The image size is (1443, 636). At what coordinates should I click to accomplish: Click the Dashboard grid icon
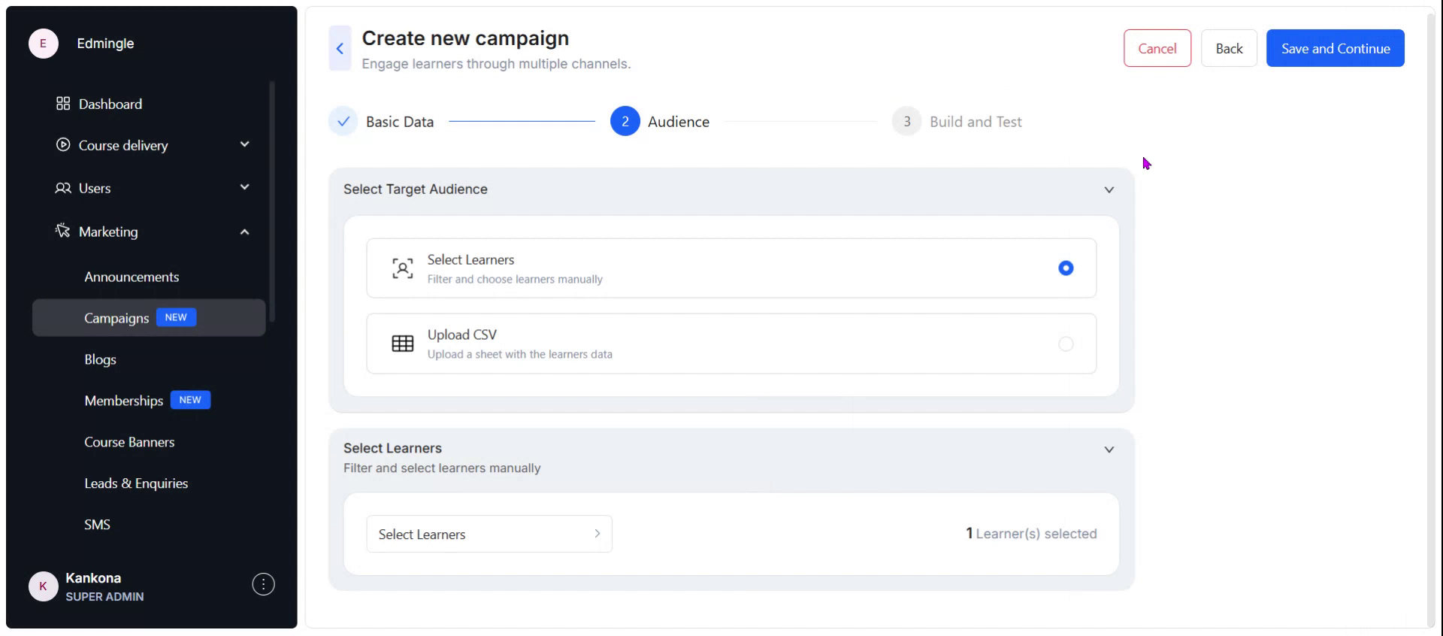[63, 104]
